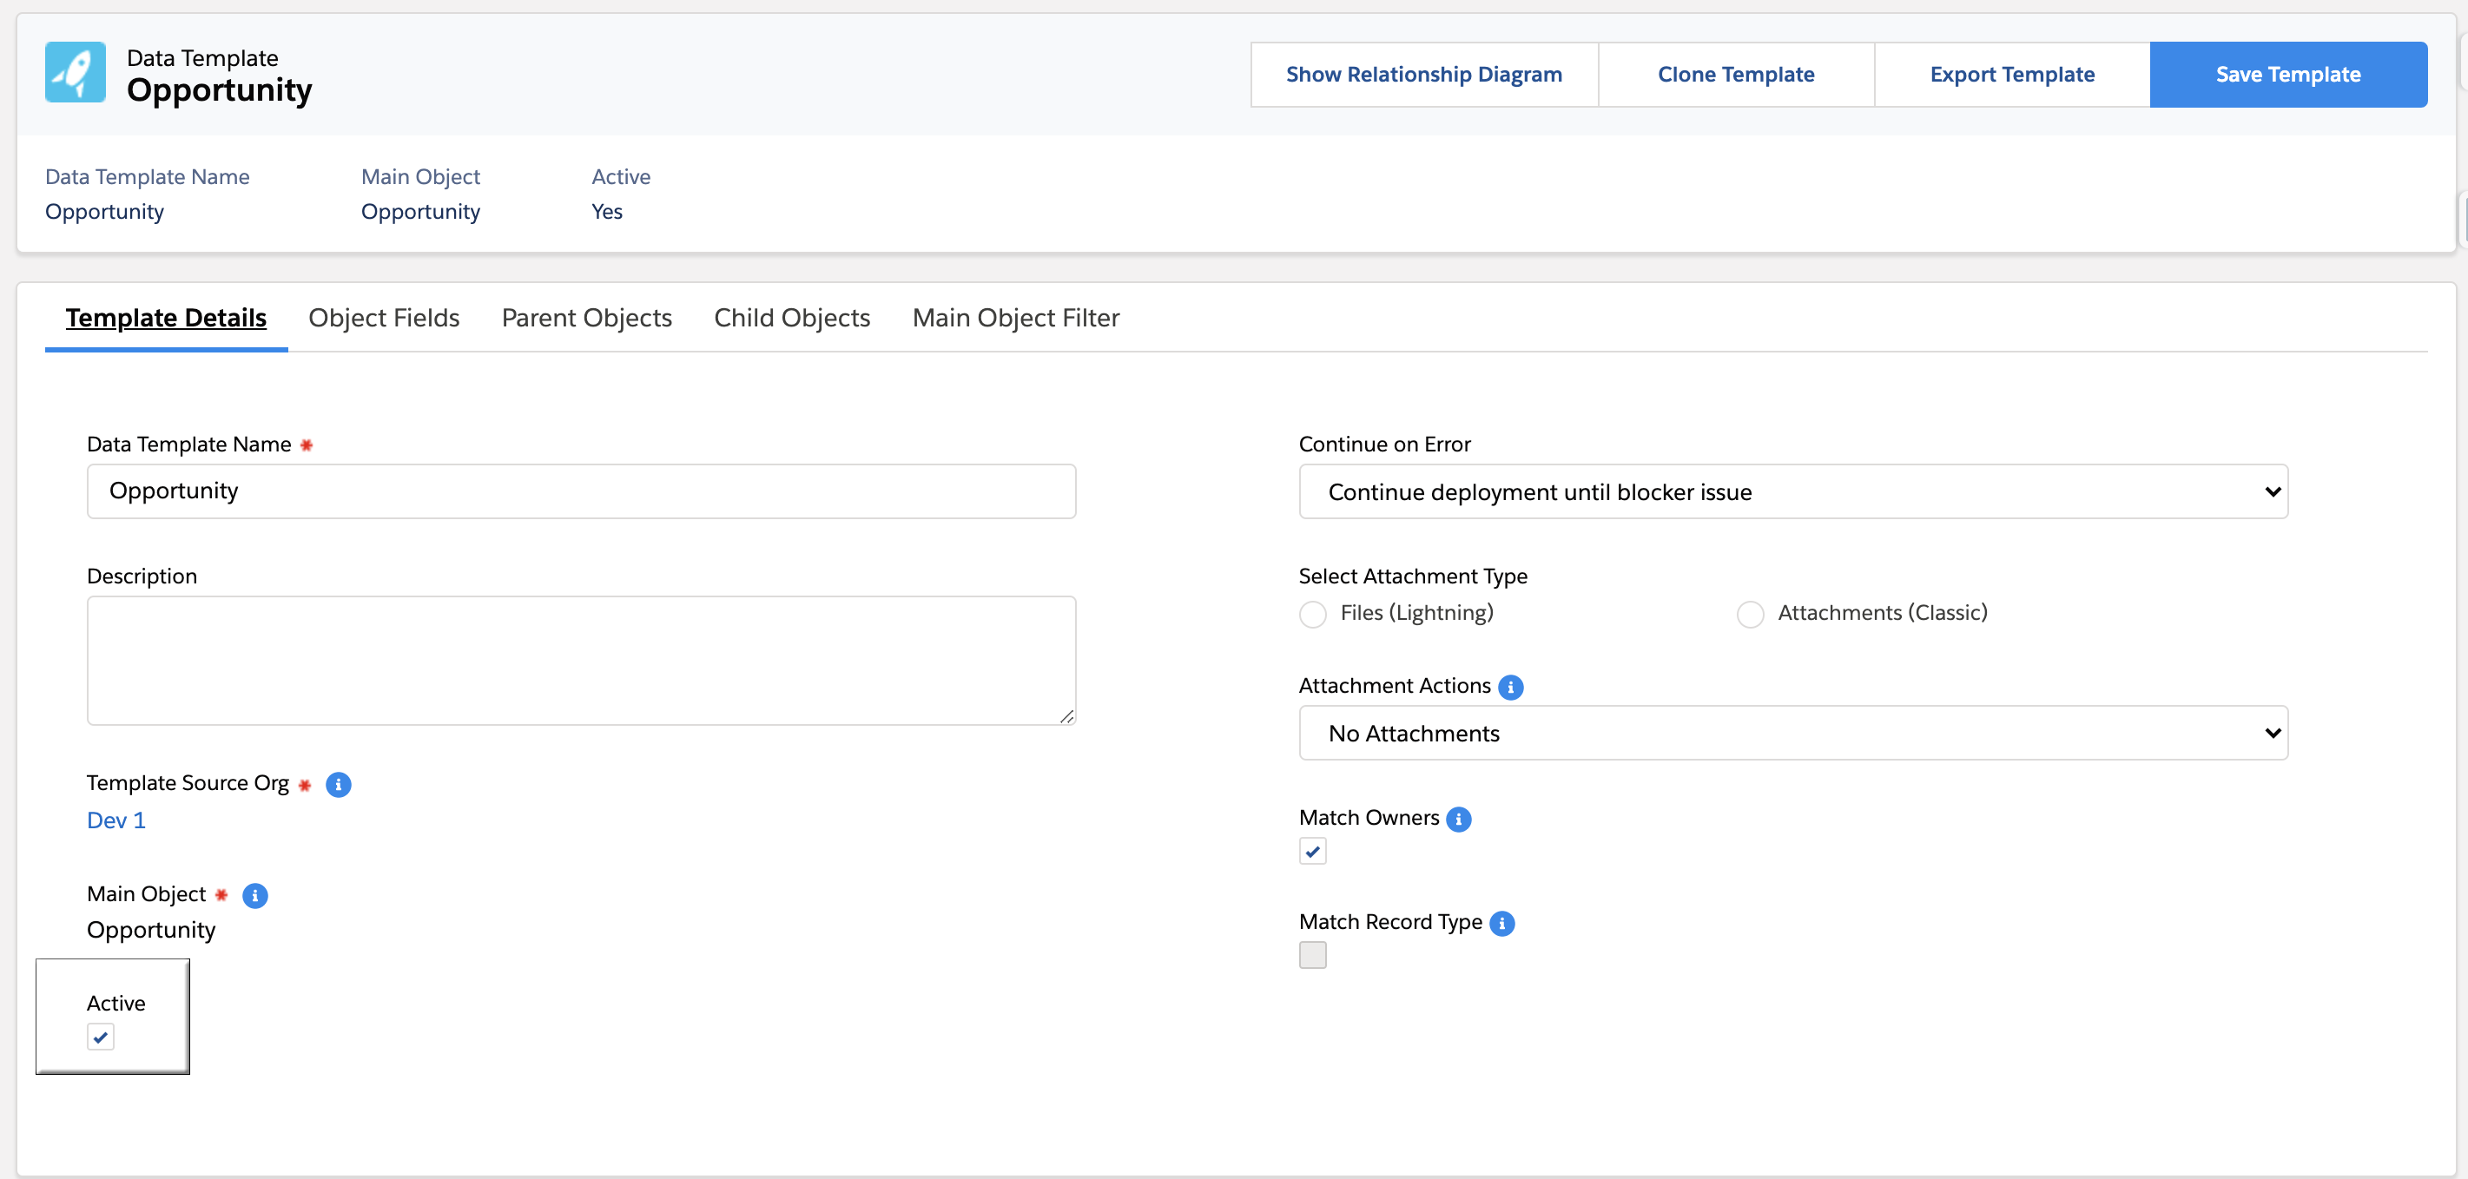Screen dimensions: 2468x1179
Task: Select Attachments (Classic) radio option
Action: 1751,614
